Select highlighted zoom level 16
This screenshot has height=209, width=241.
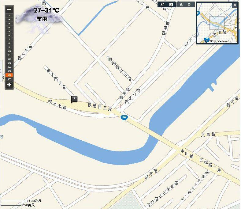9,75
